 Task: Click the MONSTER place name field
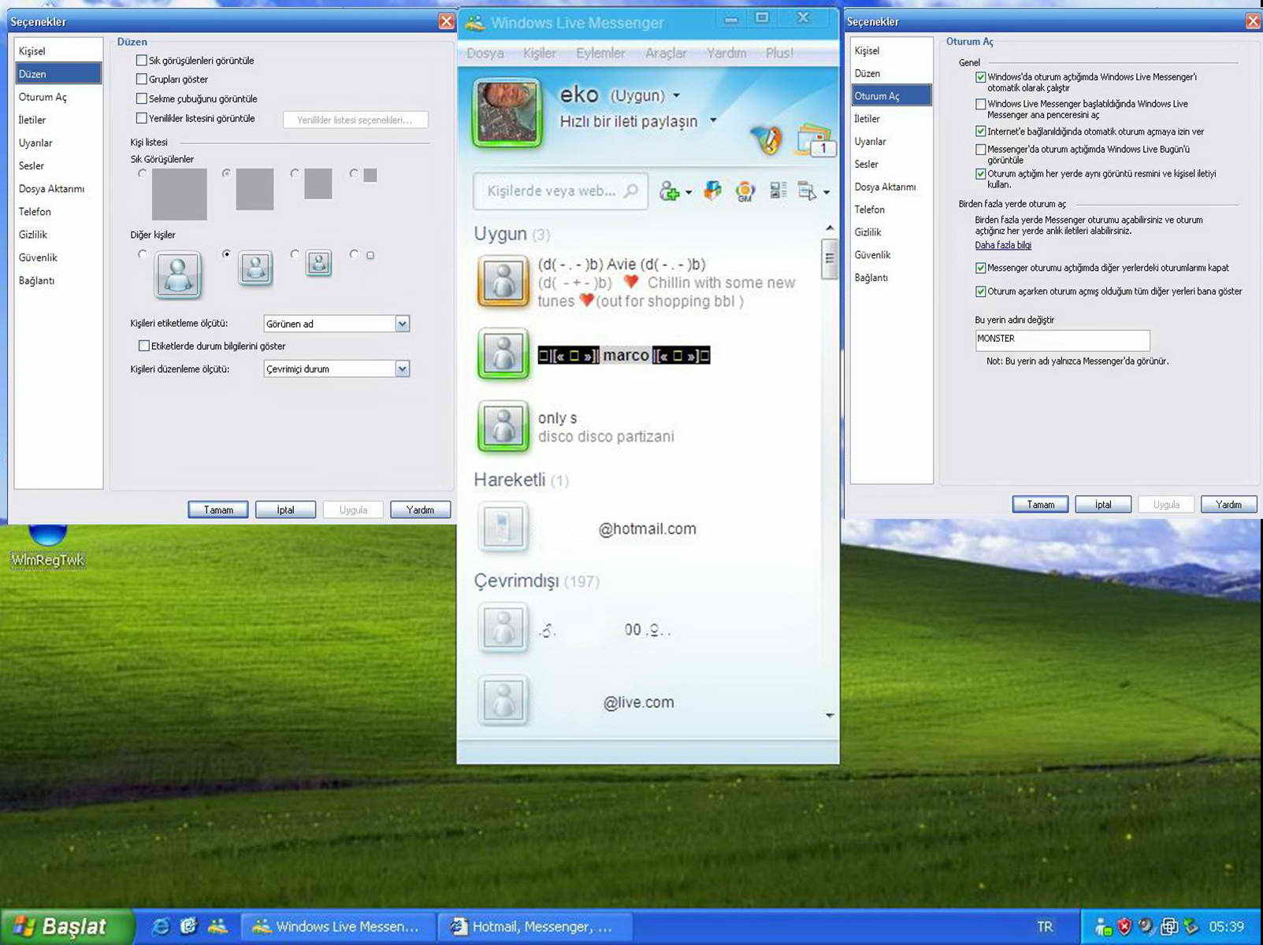click(x=1061, y=339)
